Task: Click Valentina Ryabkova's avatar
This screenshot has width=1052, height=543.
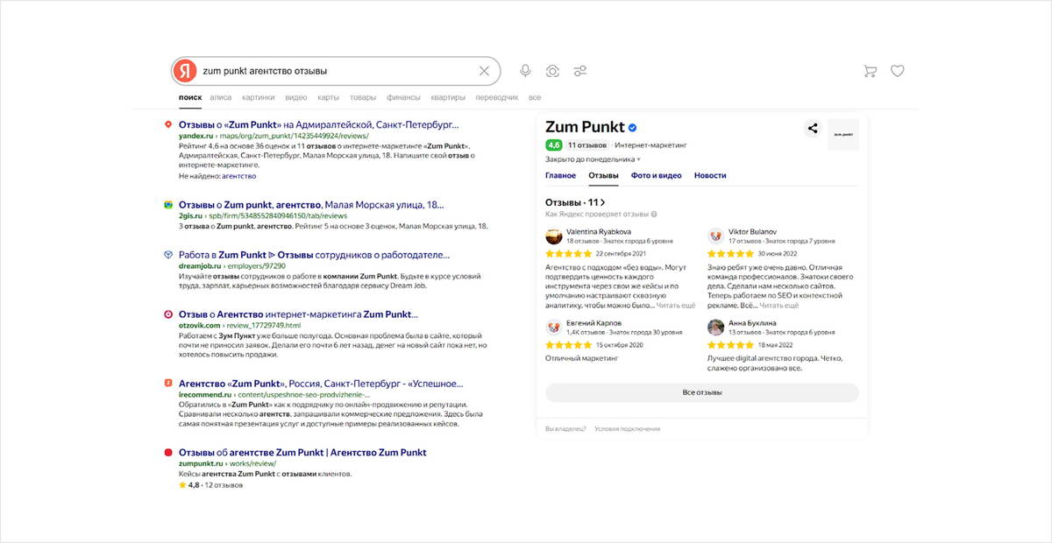Action: coord(553,236)
